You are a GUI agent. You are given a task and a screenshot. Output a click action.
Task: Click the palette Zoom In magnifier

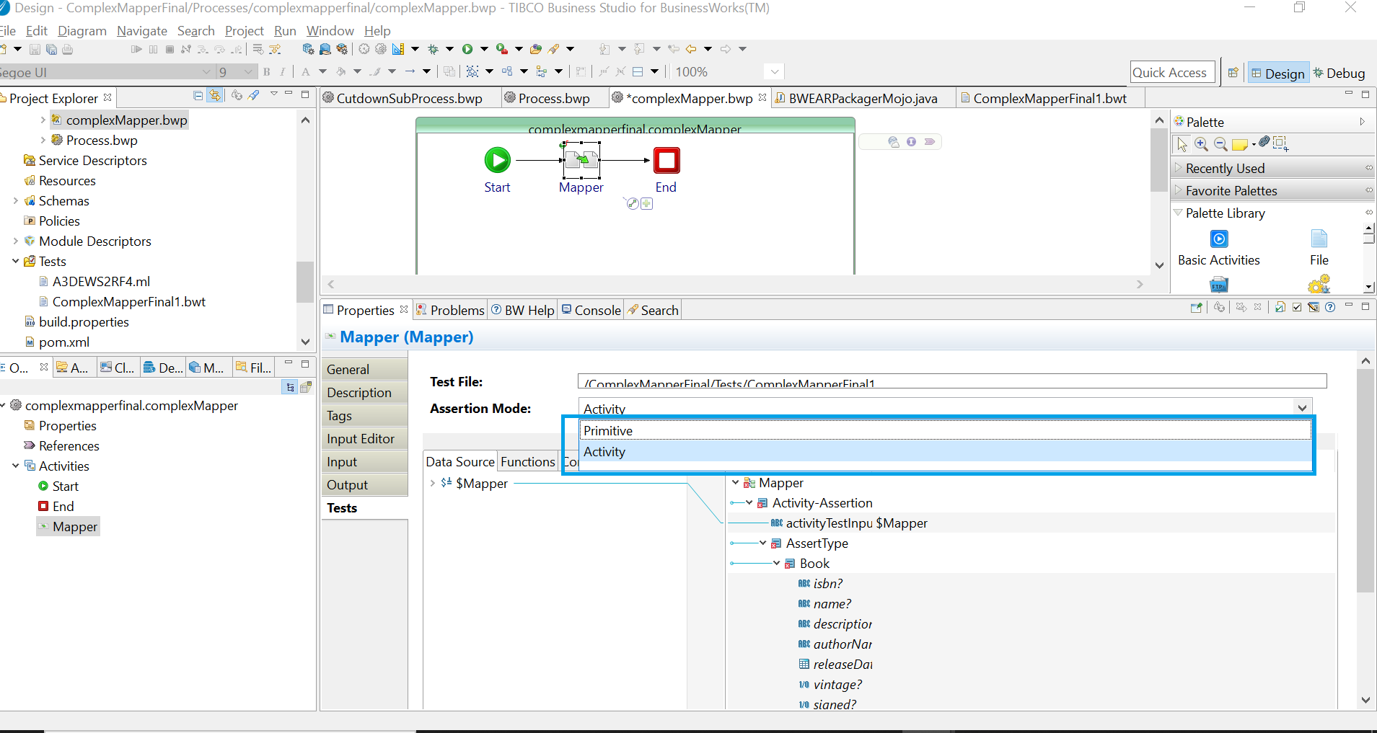1201,144
